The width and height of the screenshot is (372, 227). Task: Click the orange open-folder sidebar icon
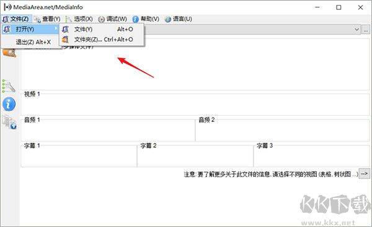pyautogui.click(x=10, y=53)
